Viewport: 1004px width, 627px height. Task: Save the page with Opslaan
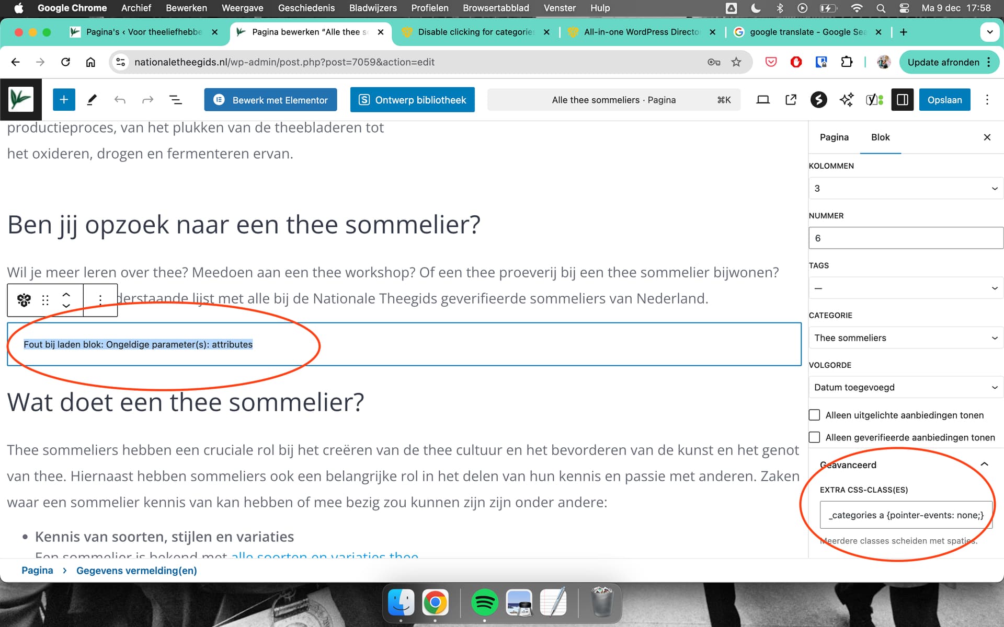(944, 100)
